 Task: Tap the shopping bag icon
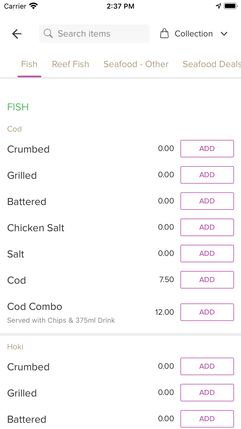click(x=165, y=34)
